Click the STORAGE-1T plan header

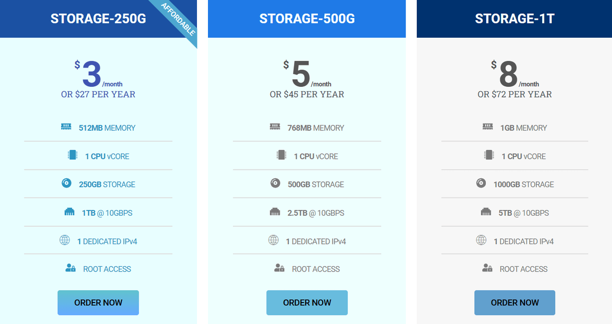514,19
